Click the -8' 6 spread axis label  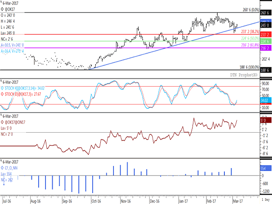265,154
